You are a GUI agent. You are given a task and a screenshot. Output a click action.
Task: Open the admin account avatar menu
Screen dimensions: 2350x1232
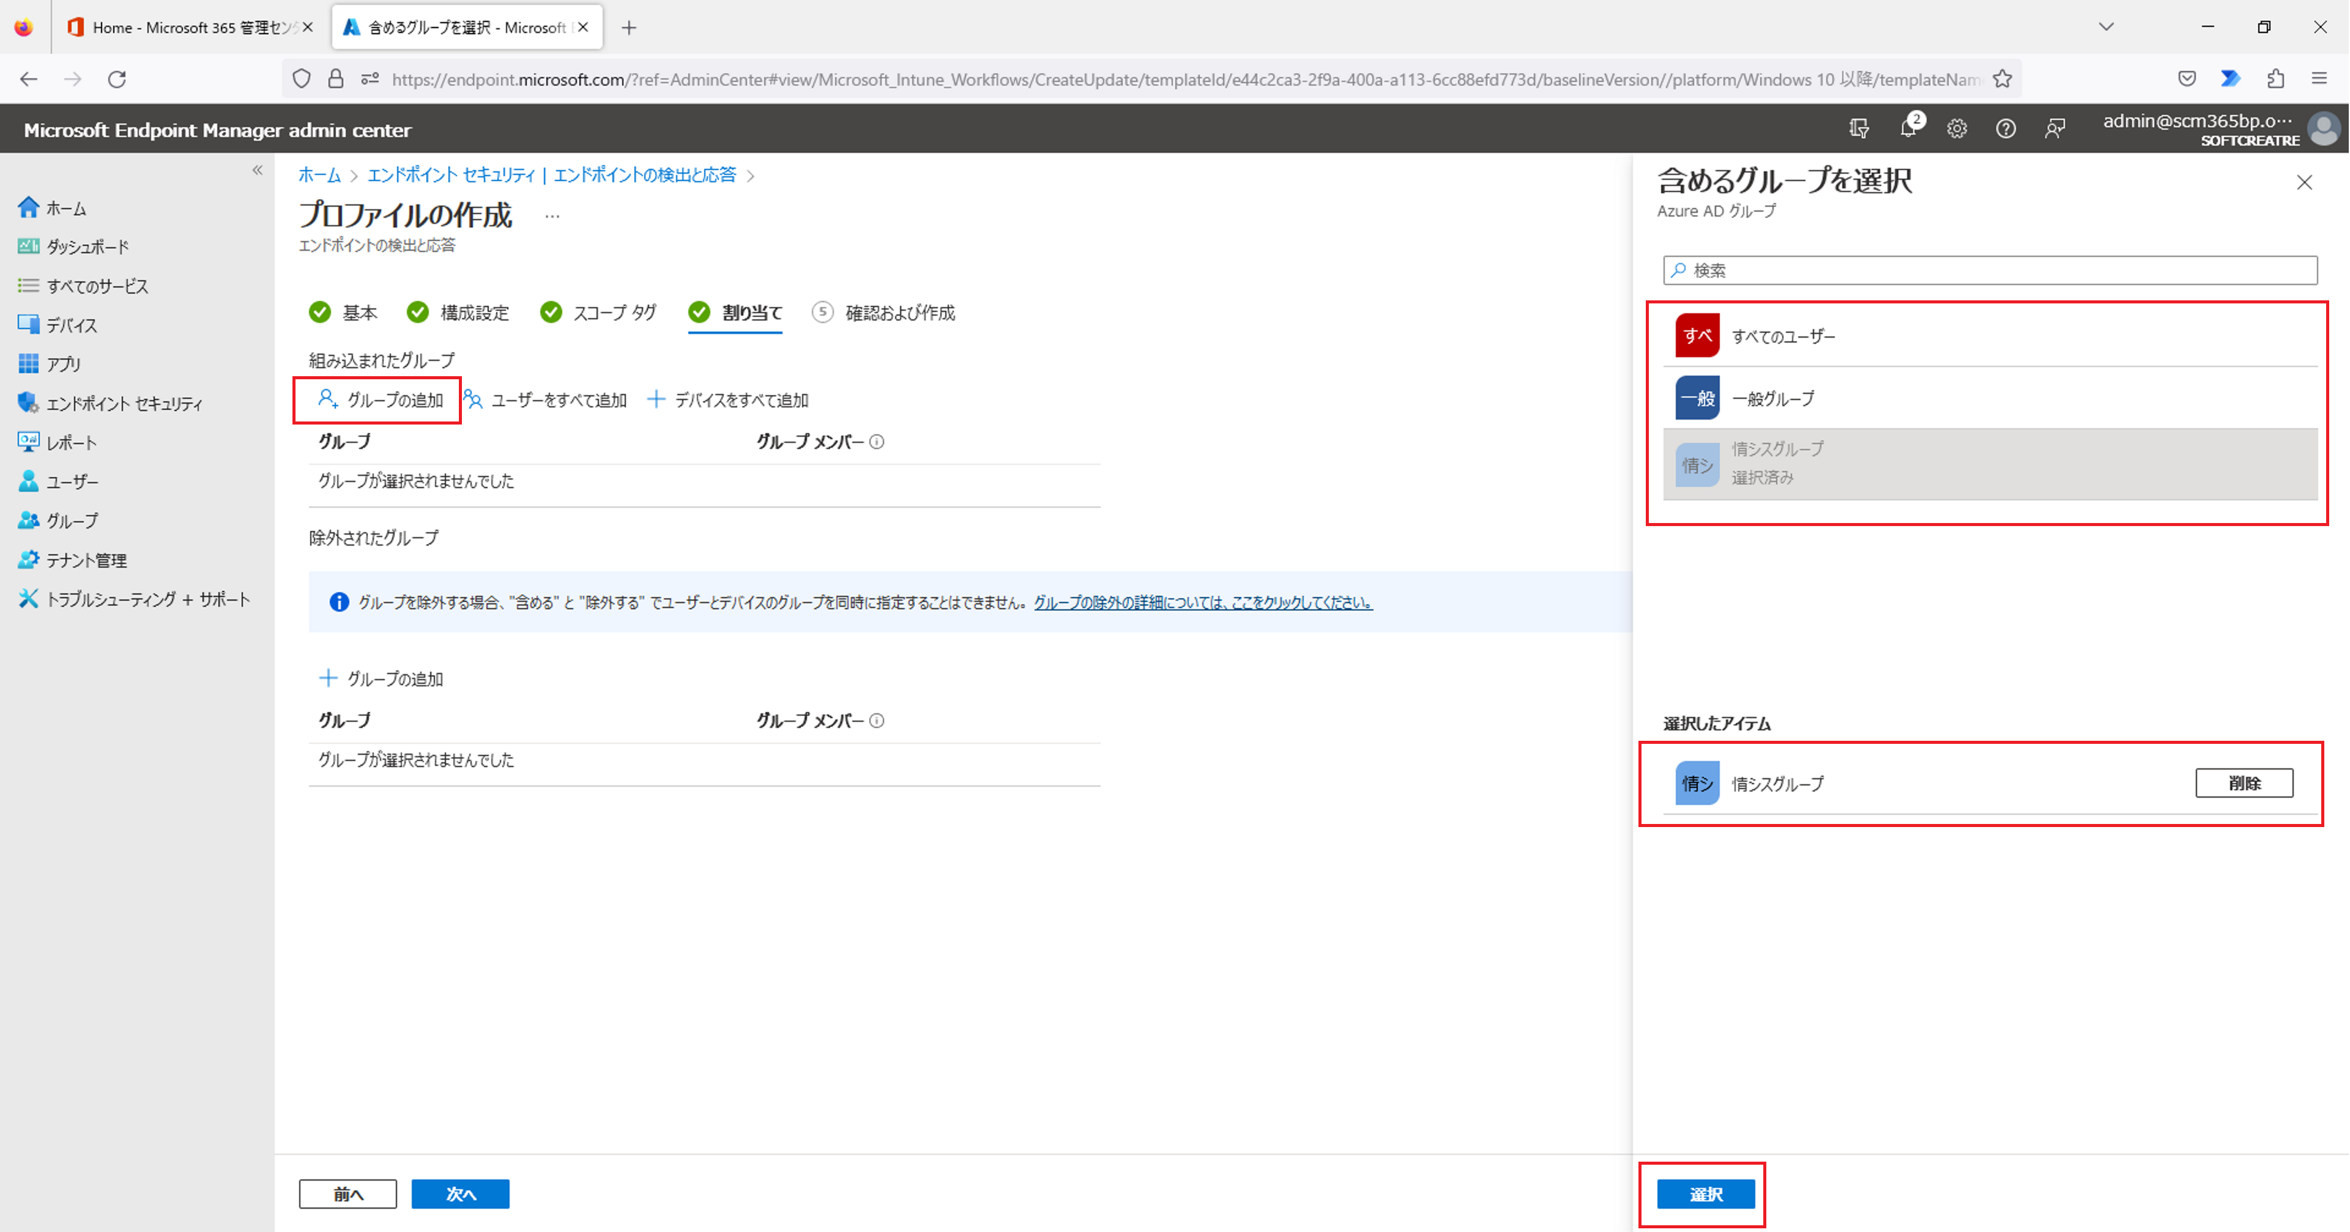(x=2324, y=128)
